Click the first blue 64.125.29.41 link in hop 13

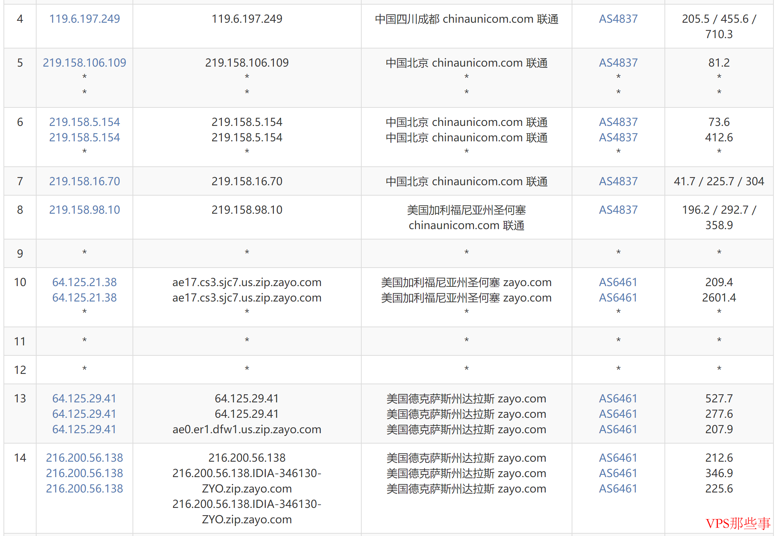click(x=84, y=399)
